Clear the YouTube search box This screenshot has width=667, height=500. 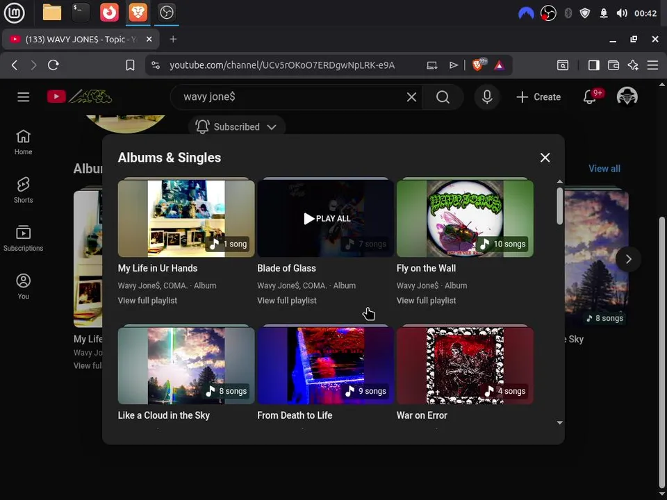pyautogui.click(x=411, y=97)
